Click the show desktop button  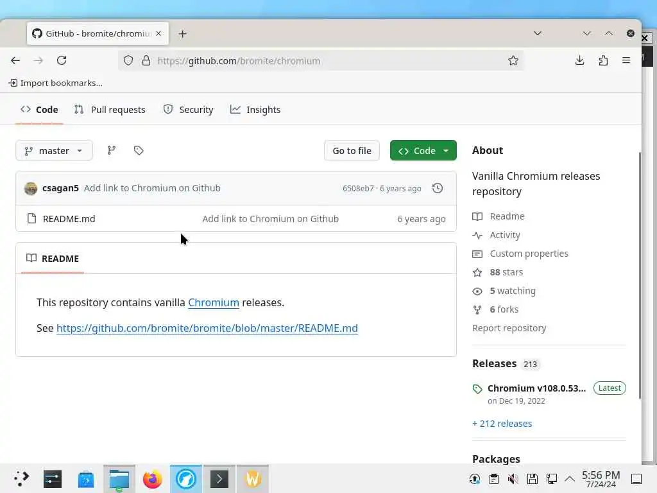click(636, 479)
